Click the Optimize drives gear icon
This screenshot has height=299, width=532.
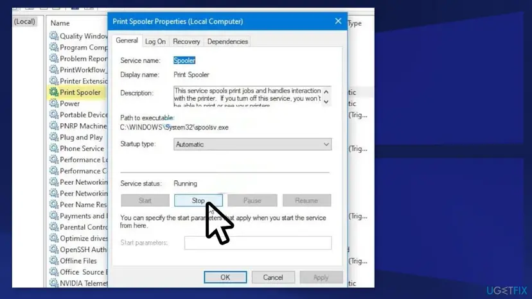tap(53, 237)
